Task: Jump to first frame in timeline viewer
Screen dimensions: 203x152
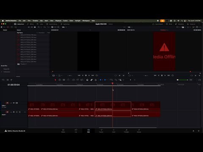Action: pyautogui.click(x=155, y=76)
